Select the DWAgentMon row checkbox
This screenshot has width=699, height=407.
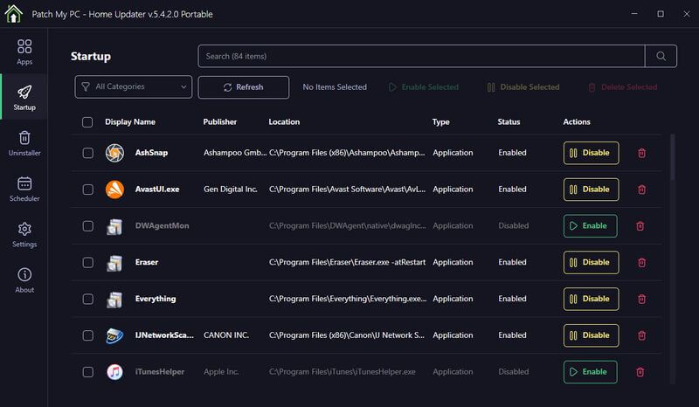[x=87, y=226]
